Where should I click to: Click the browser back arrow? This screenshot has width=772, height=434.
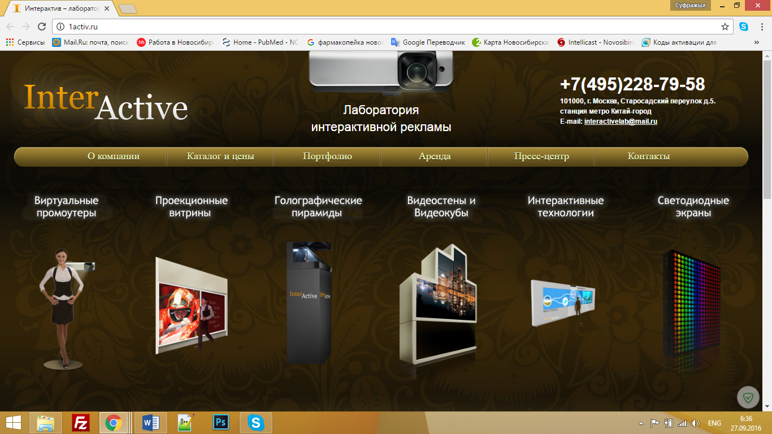point(10,27)
